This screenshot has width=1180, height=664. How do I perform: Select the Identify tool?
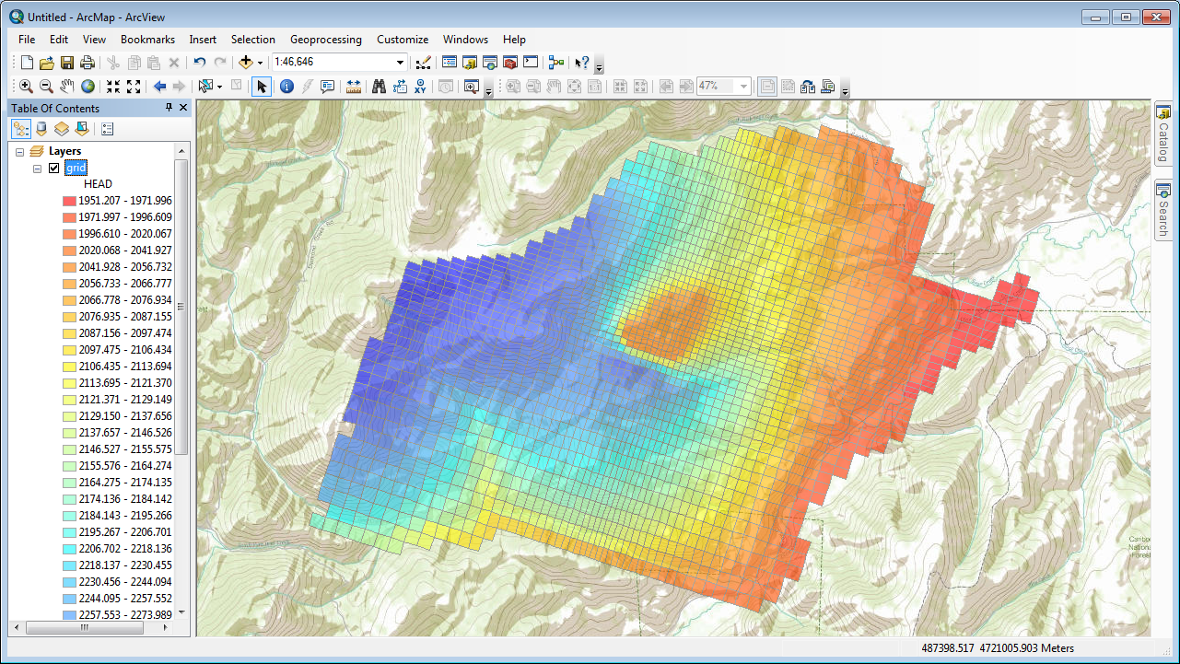286,87
